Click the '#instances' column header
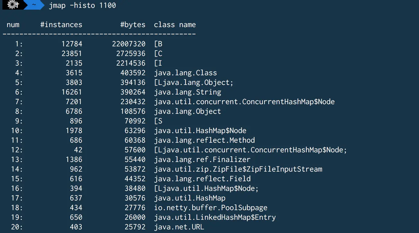Viewport: 419px width, 233px height. coord(61,25)
